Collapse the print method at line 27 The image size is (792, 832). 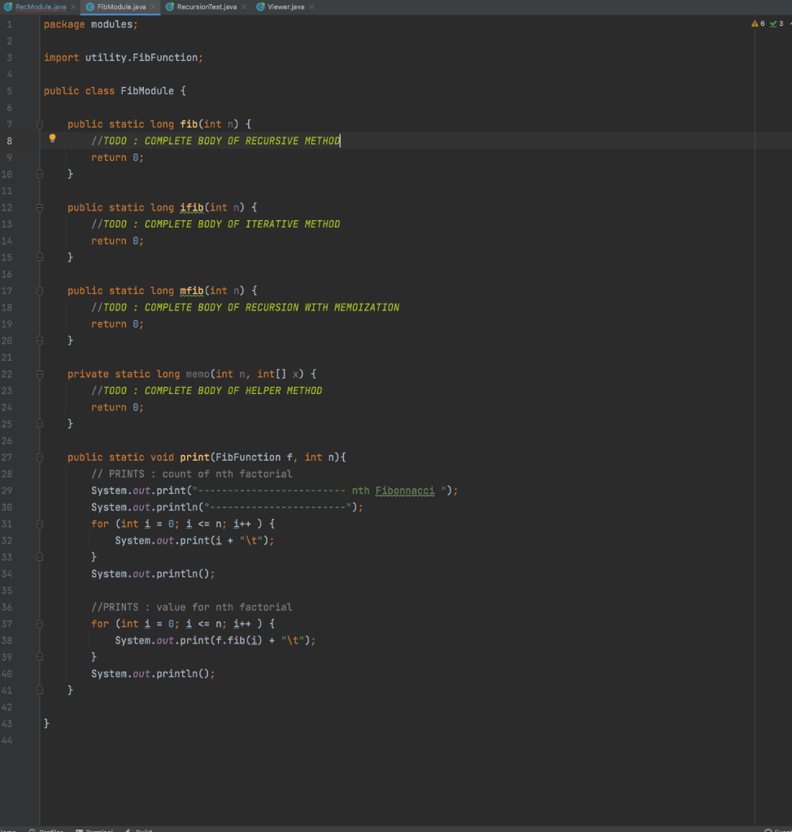[x=40, y=457]
